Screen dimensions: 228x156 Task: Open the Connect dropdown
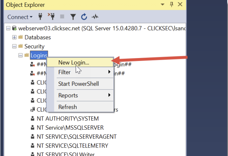20,17
